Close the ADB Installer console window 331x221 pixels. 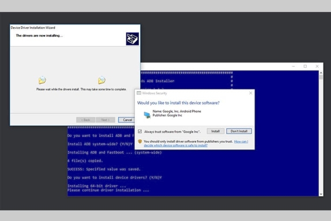(317, 66)
